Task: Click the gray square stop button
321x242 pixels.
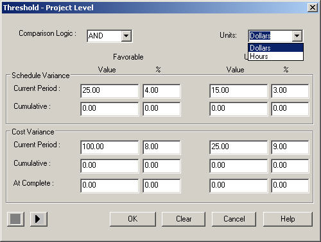Action: pos(15,219)
